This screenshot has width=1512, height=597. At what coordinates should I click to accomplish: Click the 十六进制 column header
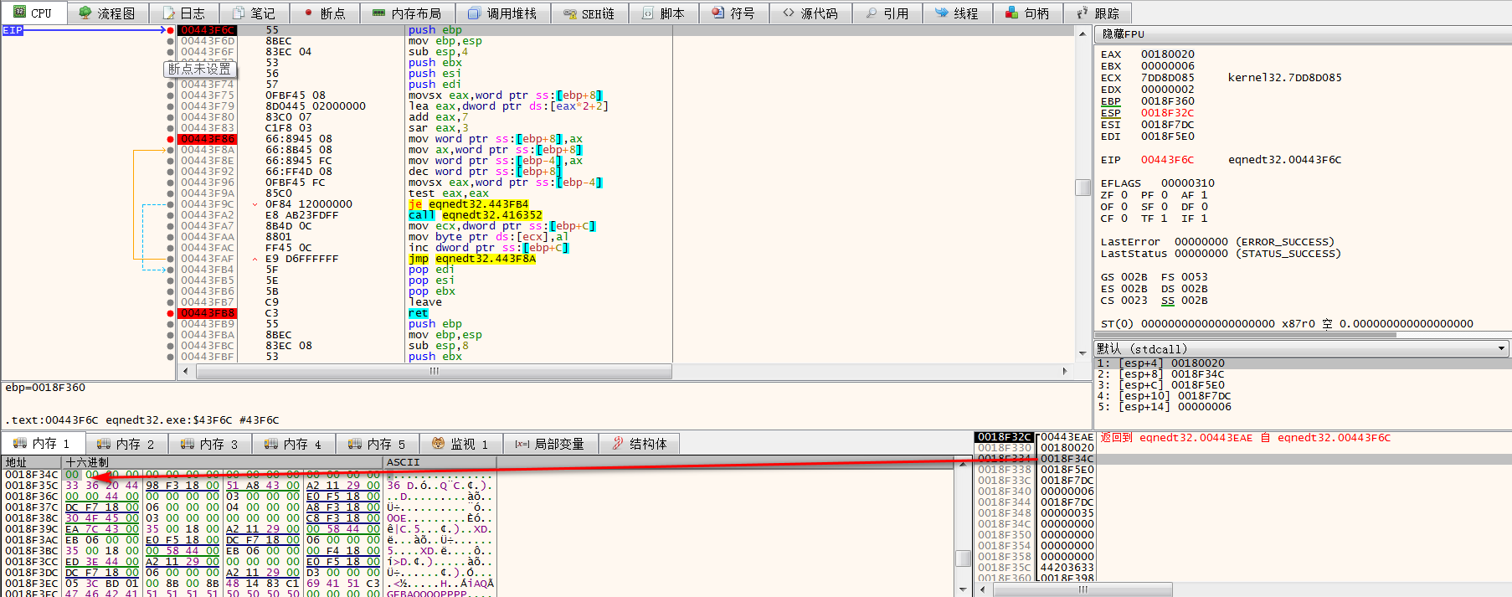222,462
